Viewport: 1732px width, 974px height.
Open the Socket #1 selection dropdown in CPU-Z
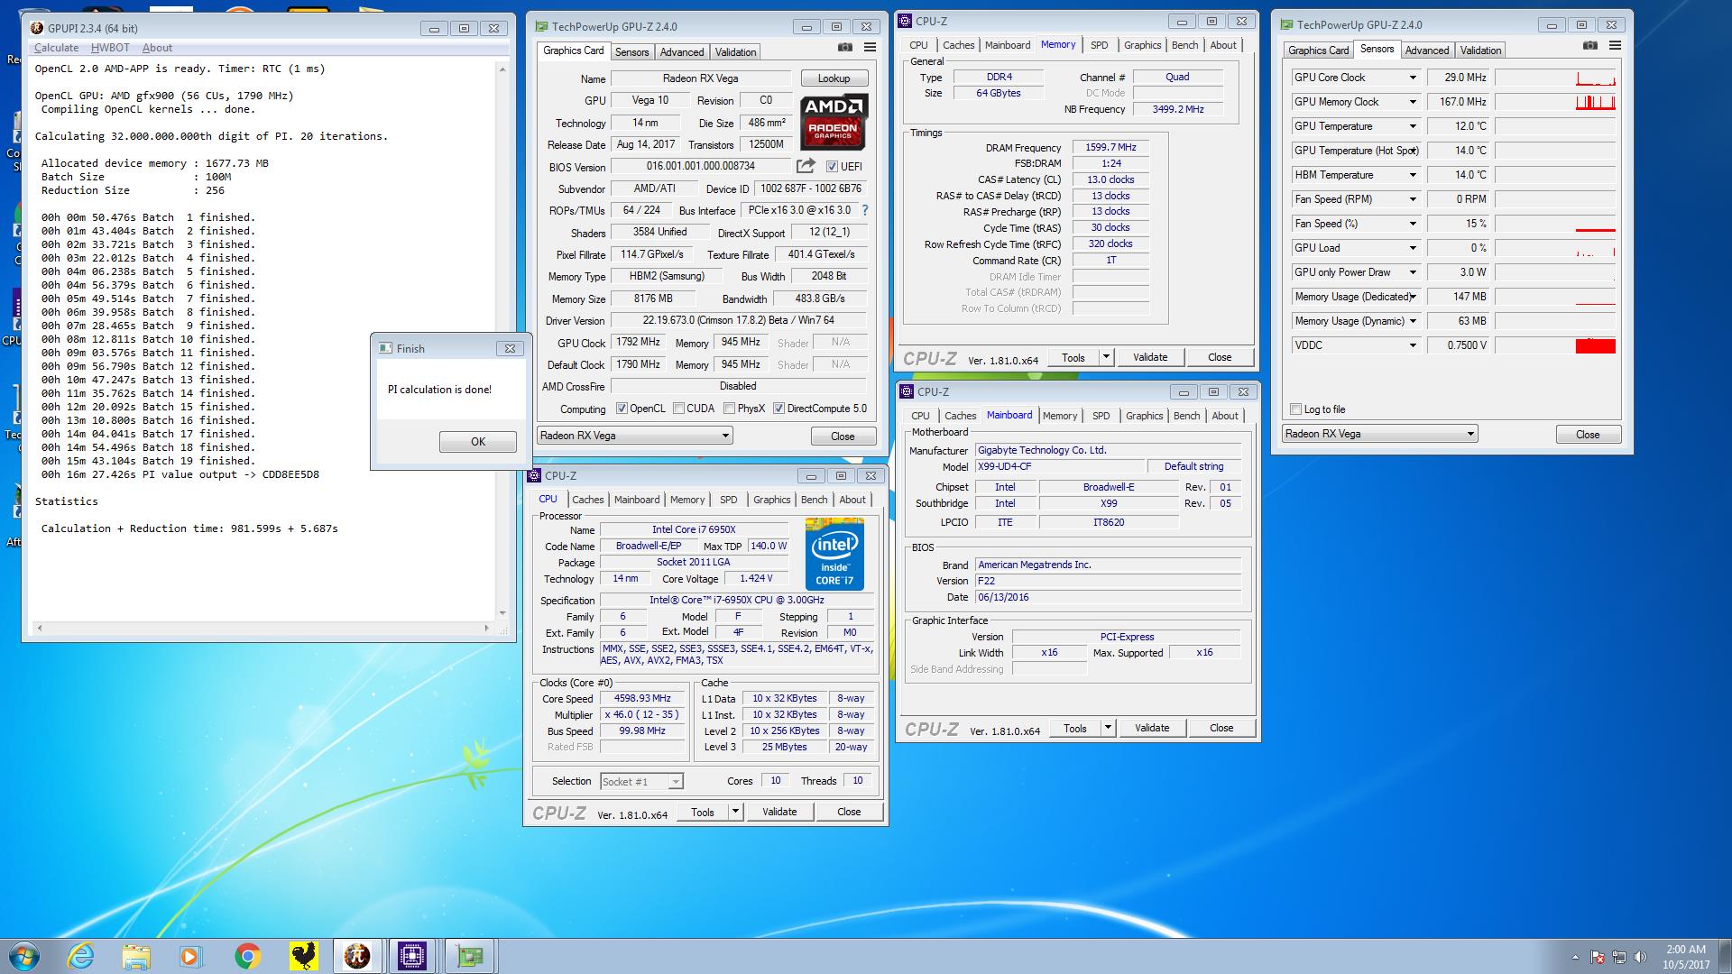point(641,782)
